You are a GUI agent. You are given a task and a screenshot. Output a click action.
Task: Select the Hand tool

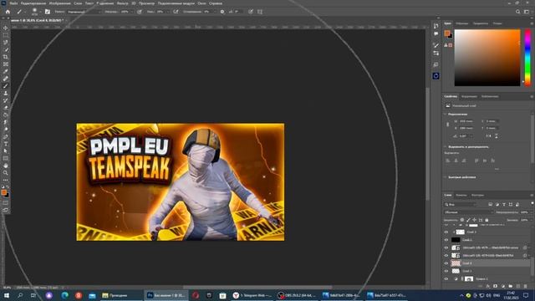(6, 166)
